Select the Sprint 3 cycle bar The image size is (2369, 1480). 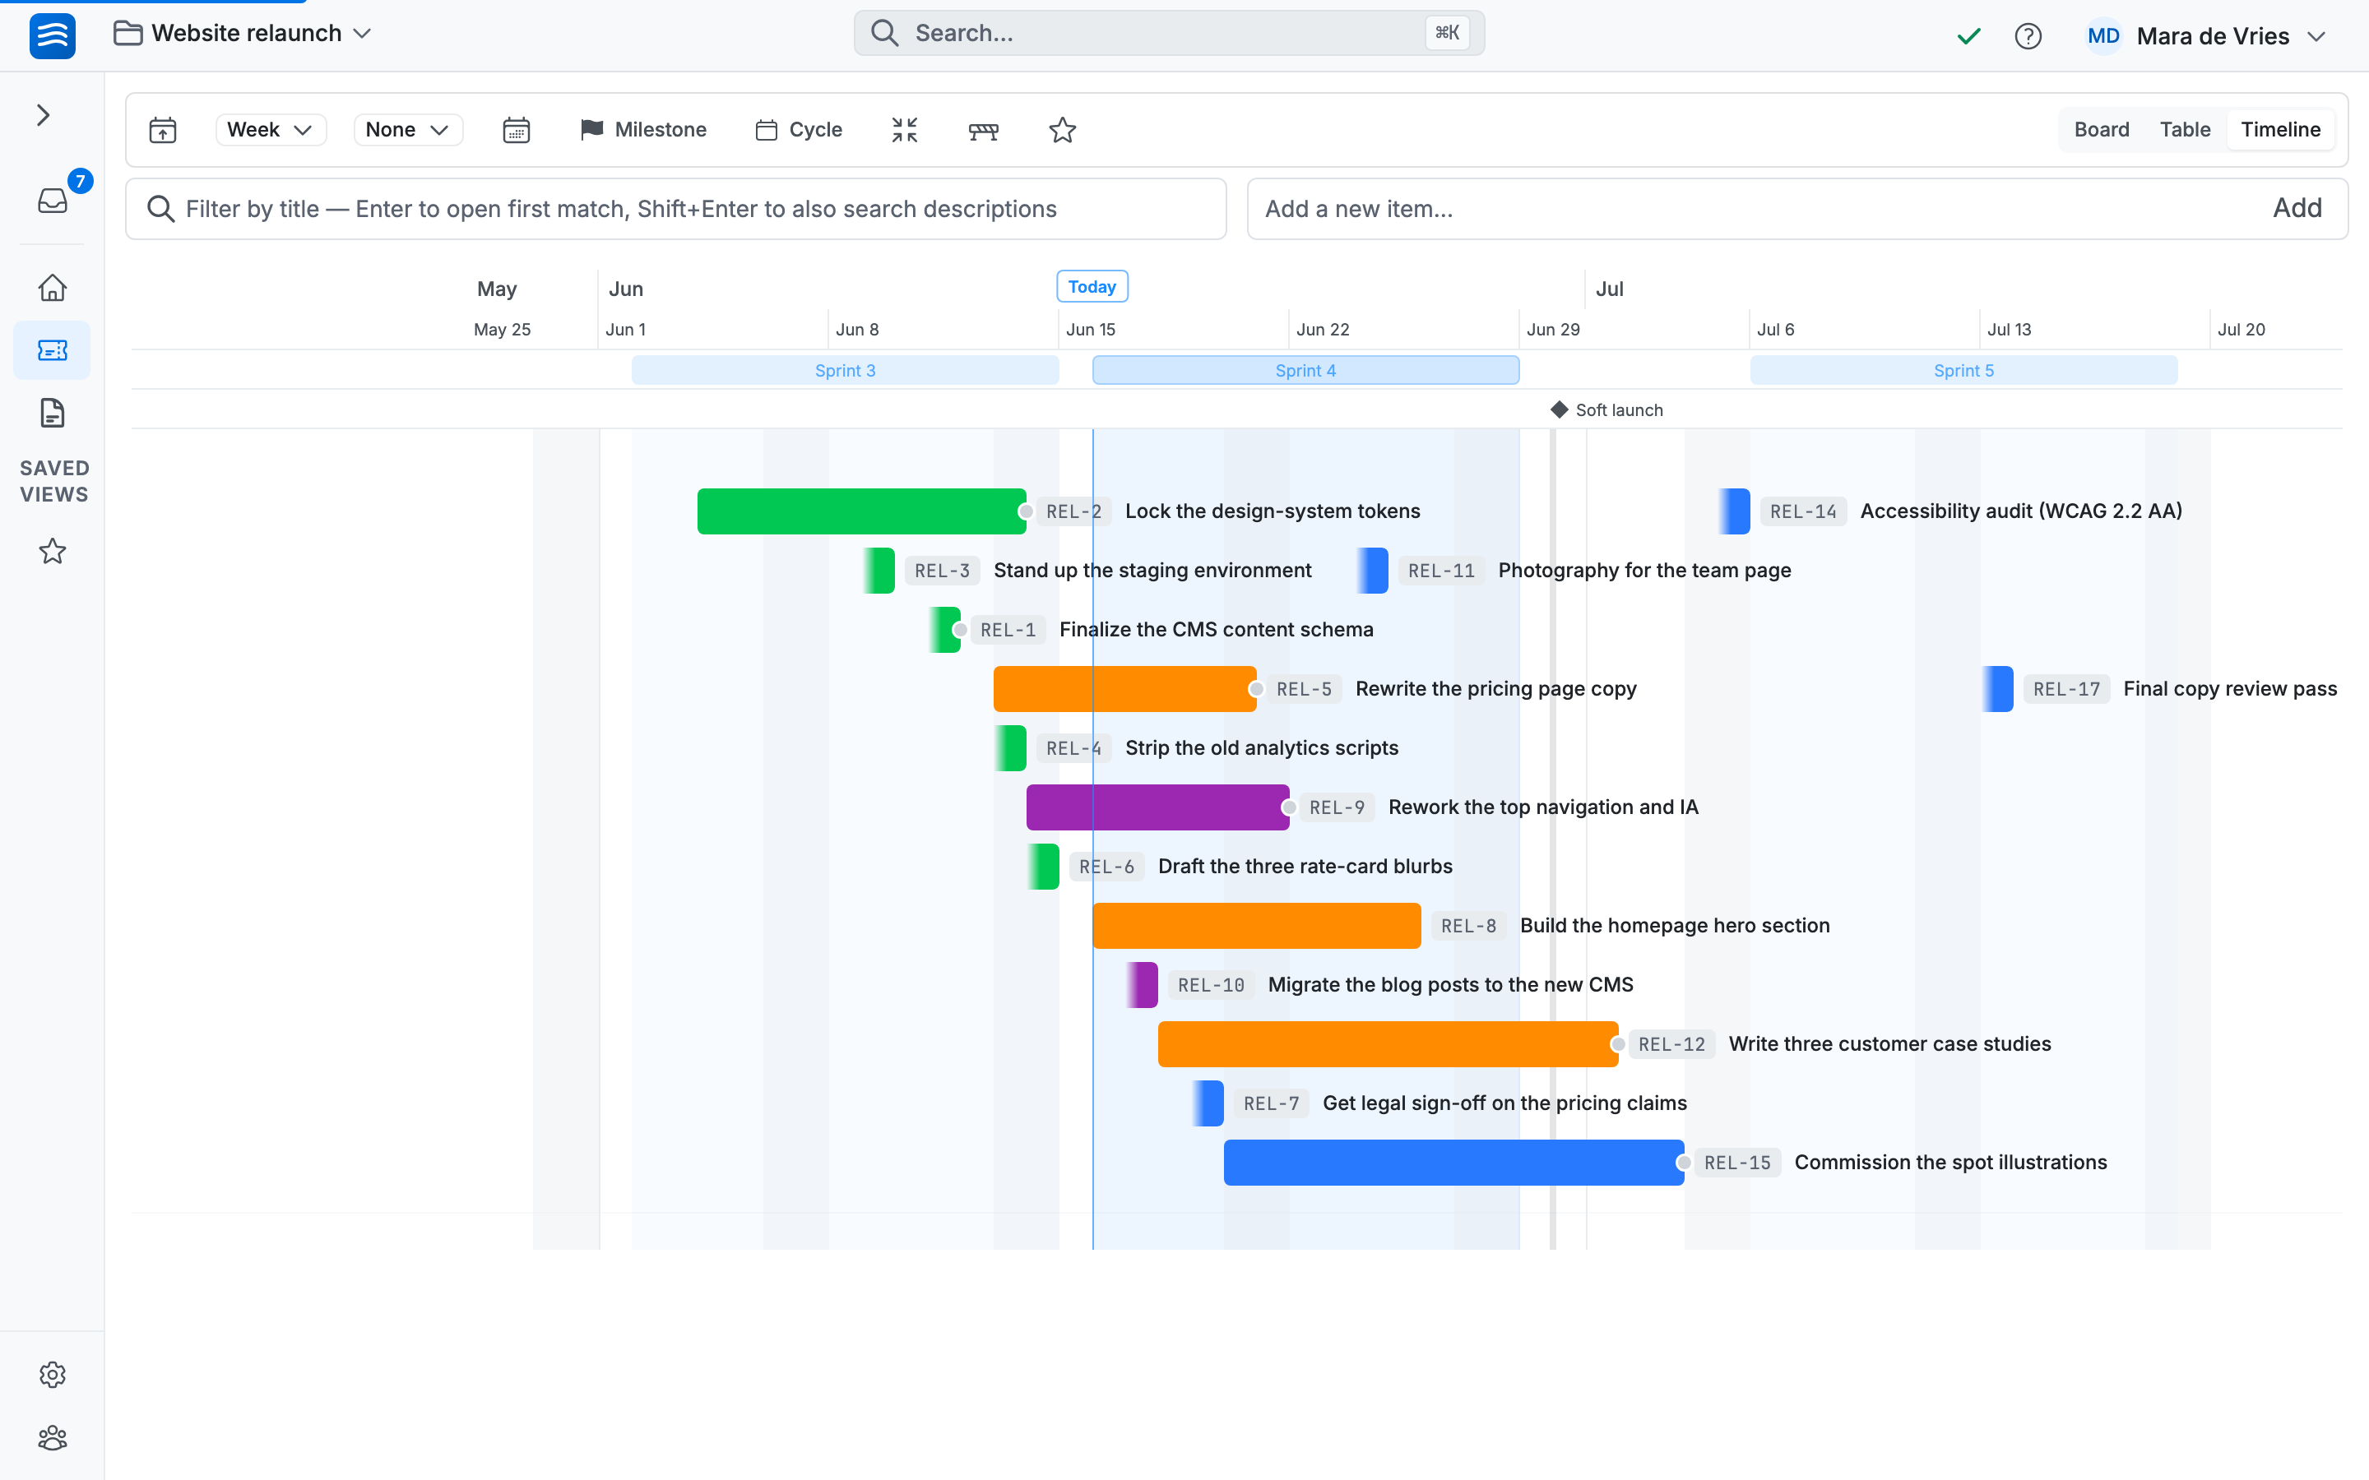click(845, 371)
